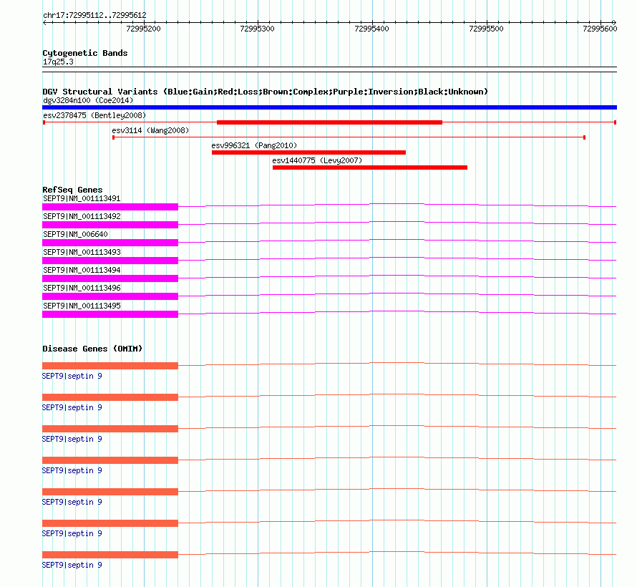Click the DGV Structural Variants track title
The height and width of the screenshot is (587, 637).
(x=265, y=92)
